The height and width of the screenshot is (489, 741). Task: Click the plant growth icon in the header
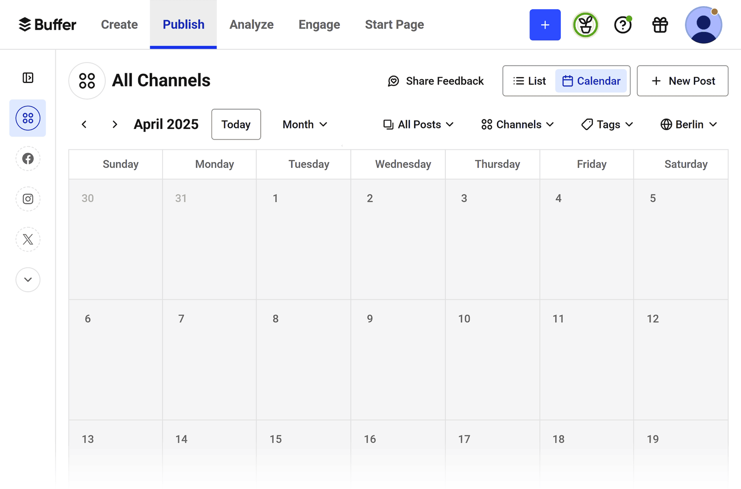coord(585,24)
